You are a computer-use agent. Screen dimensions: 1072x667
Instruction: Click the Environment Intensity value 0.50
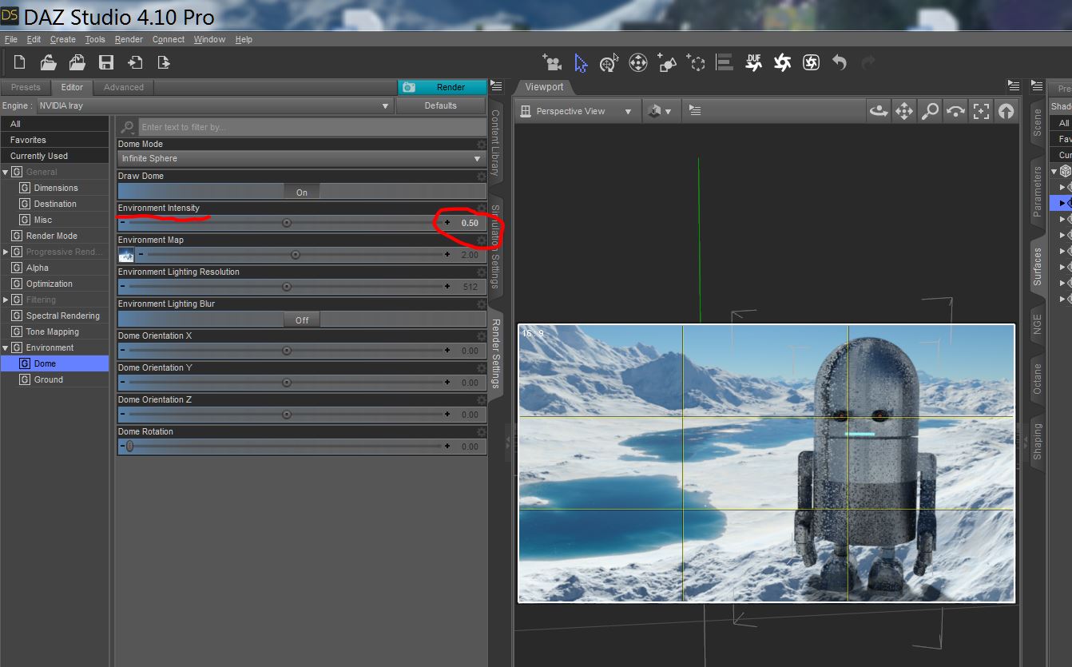click(470, 223)
